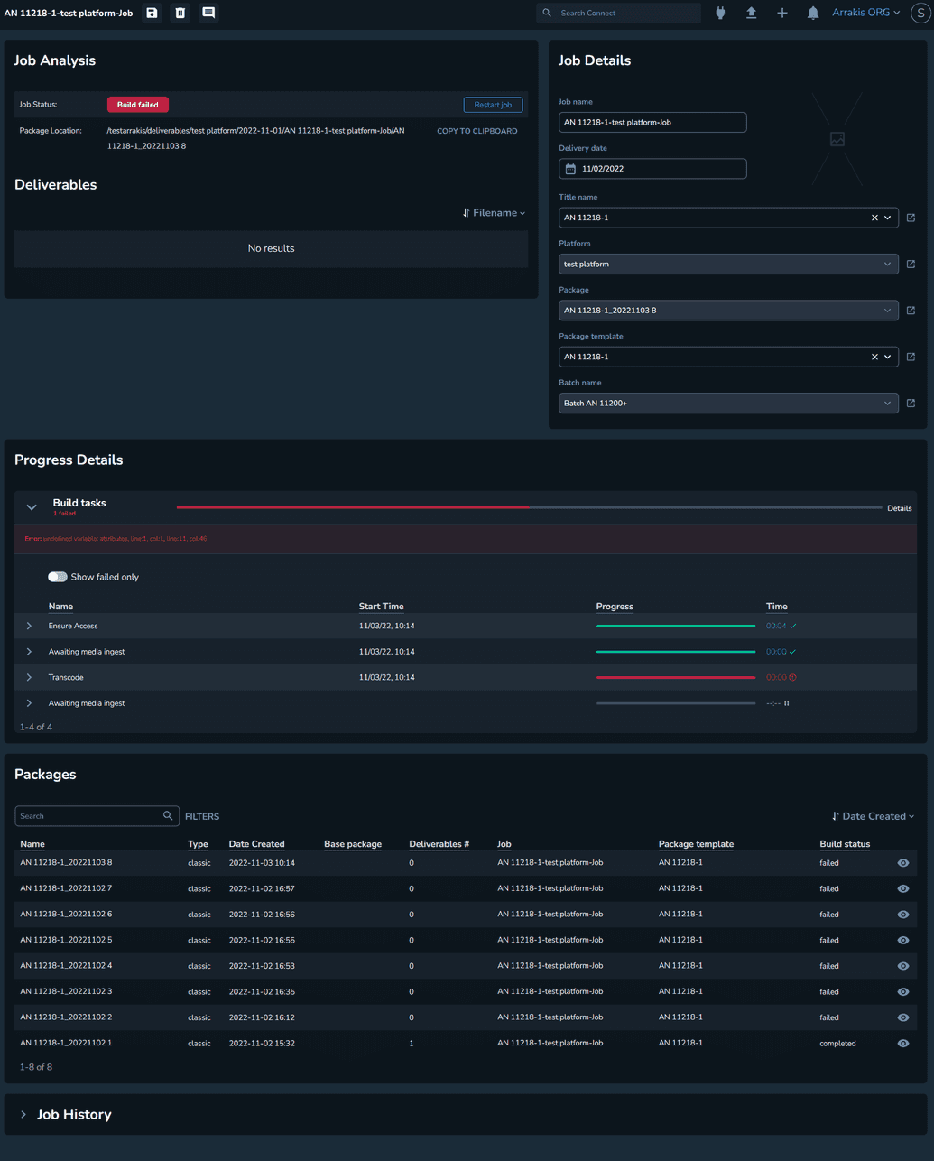Click the Restart job button

pyautogui.click(x=493, y=105)
